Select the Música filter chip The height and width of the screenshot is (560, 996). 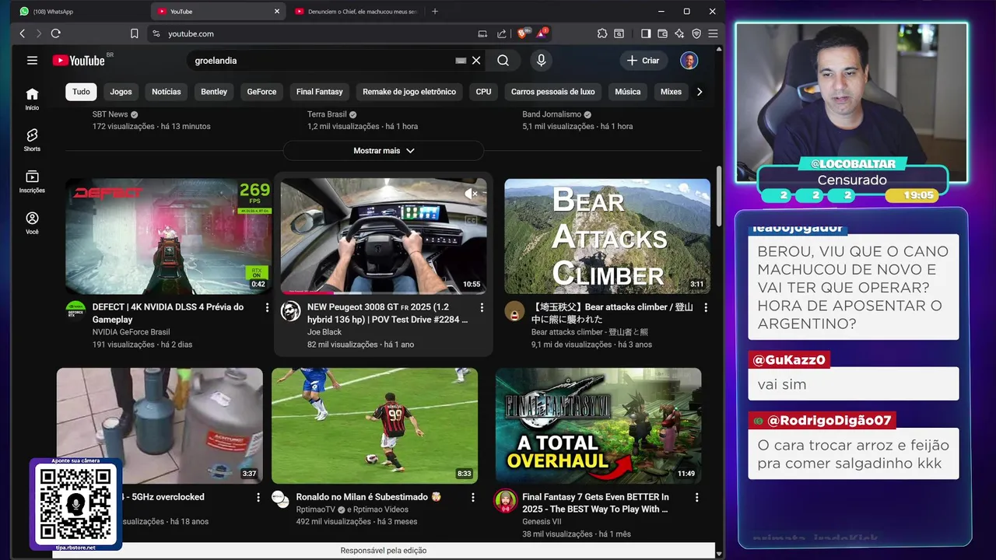627,92
